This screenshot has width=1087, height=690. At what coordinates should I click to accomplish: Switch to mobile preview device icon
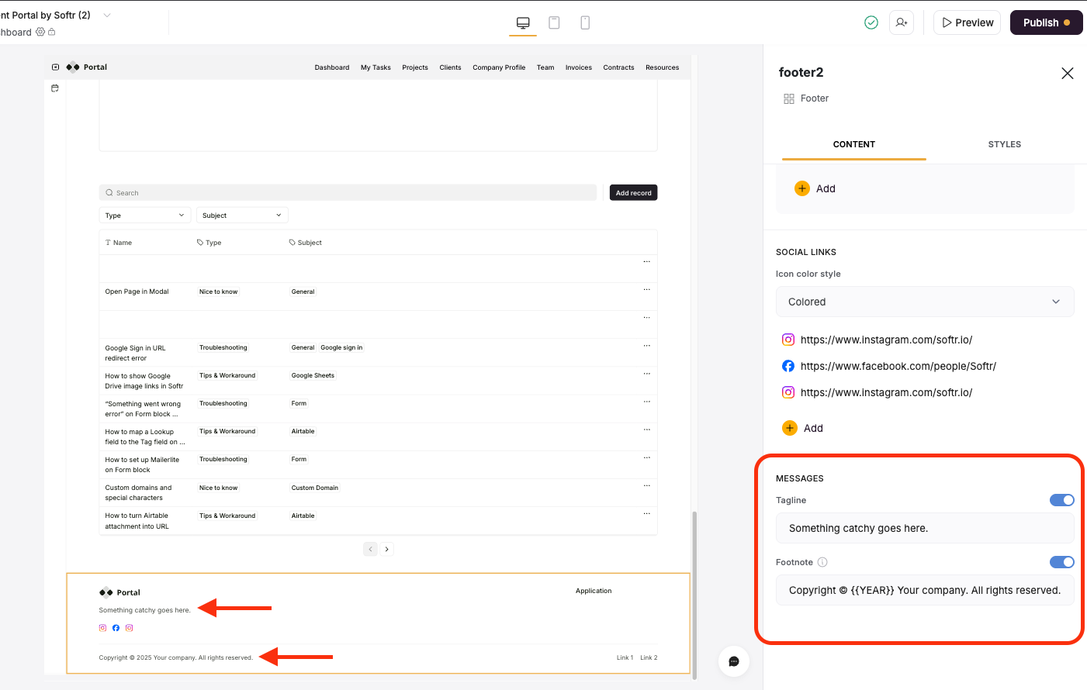tap(585, 23)
